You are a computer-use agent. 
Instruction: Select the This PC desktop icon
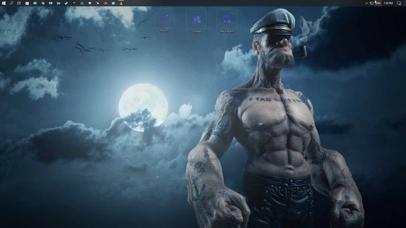(x=165, y=21)
